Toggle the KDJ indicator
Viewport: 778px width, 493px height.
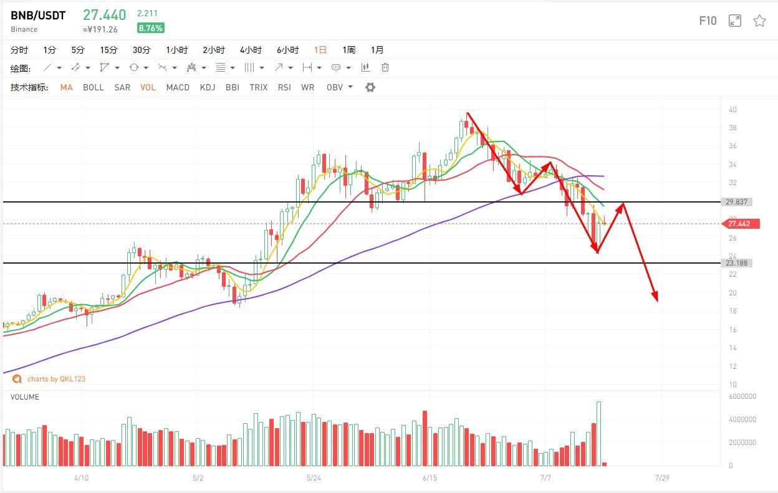click(208, 87)
